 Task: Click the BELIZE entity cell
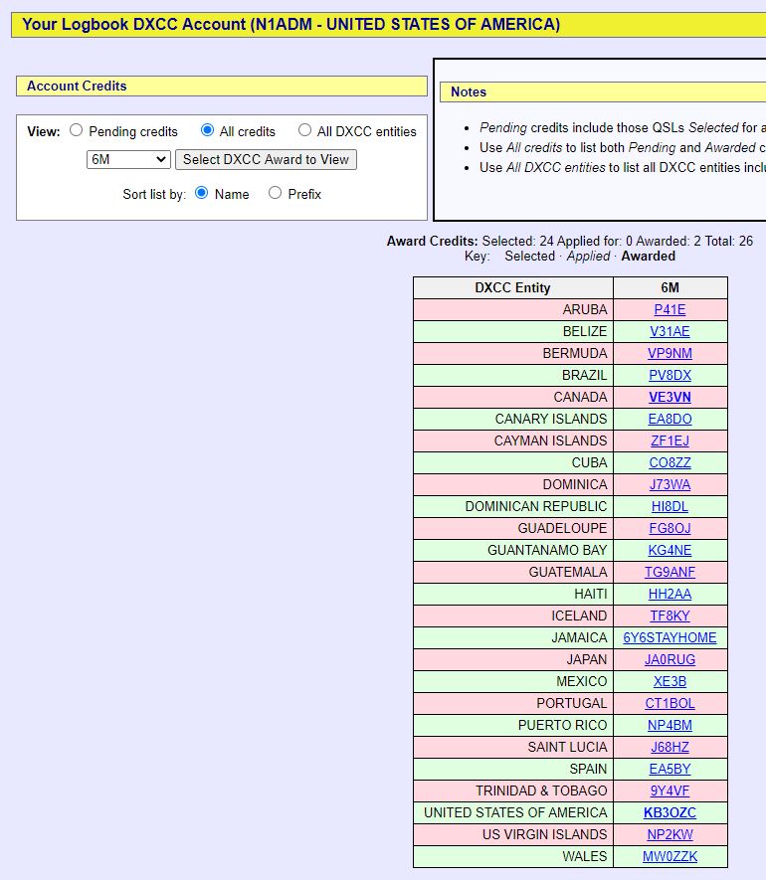click(x=512, y=332)
